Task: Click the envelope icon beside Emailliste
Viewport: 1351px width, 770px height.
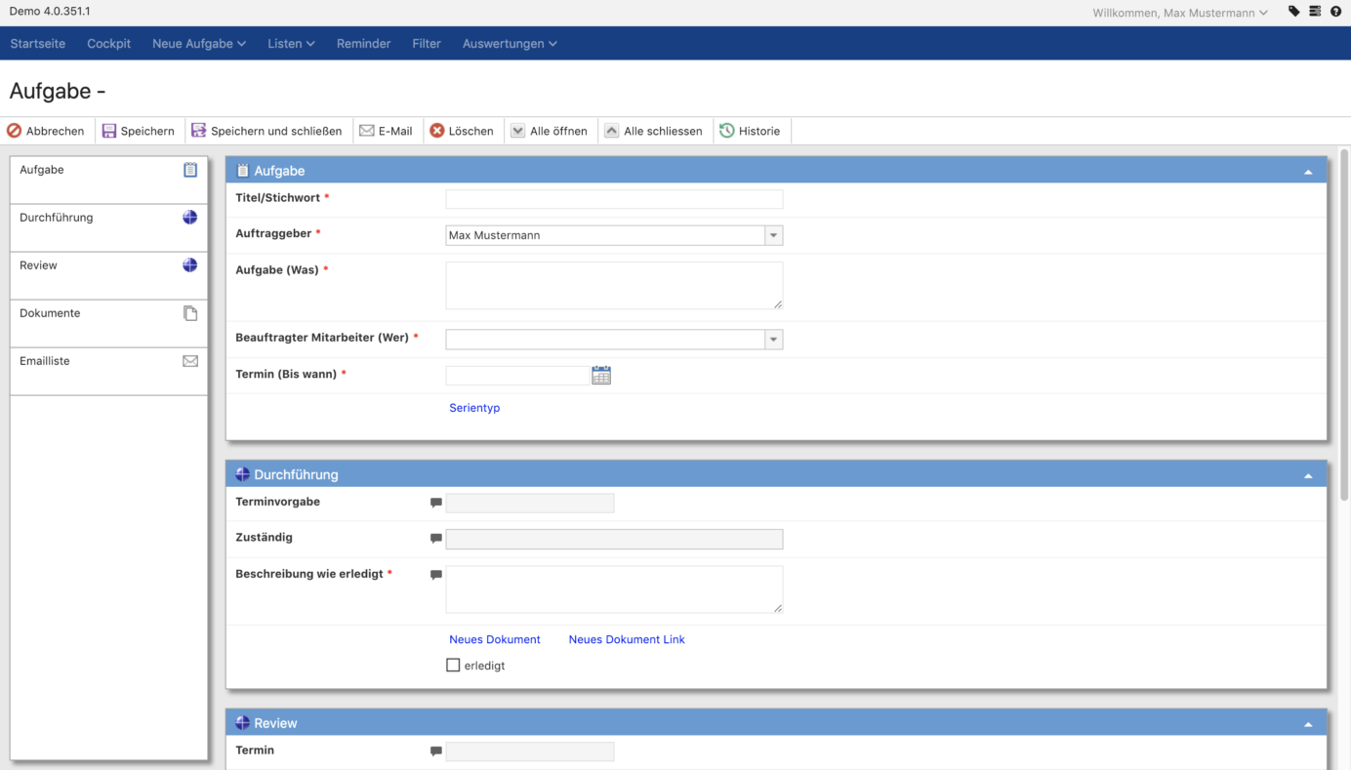Action: point(189,360)
